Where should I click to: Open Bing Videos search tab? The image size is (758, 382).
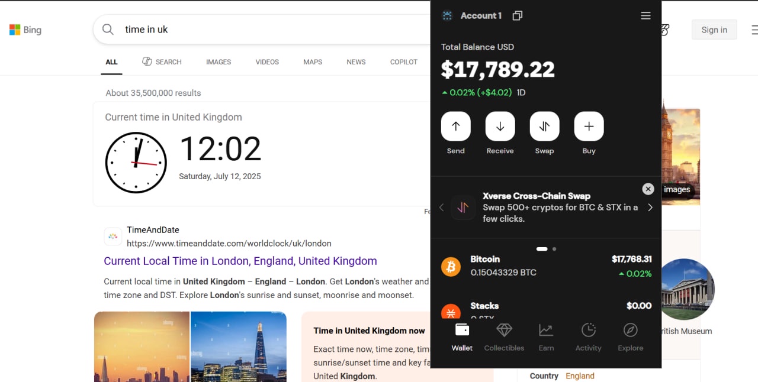tap(267, 62)
